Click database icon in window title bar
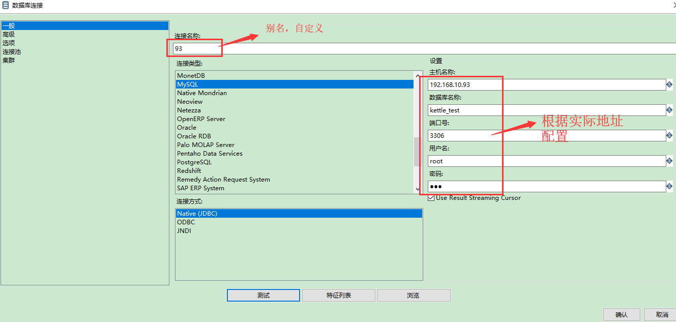Viewport: 676px width, 322px height. [6, 5]
